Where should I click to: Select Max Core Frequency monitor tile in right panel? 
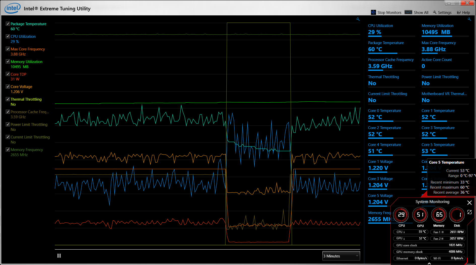445,47
